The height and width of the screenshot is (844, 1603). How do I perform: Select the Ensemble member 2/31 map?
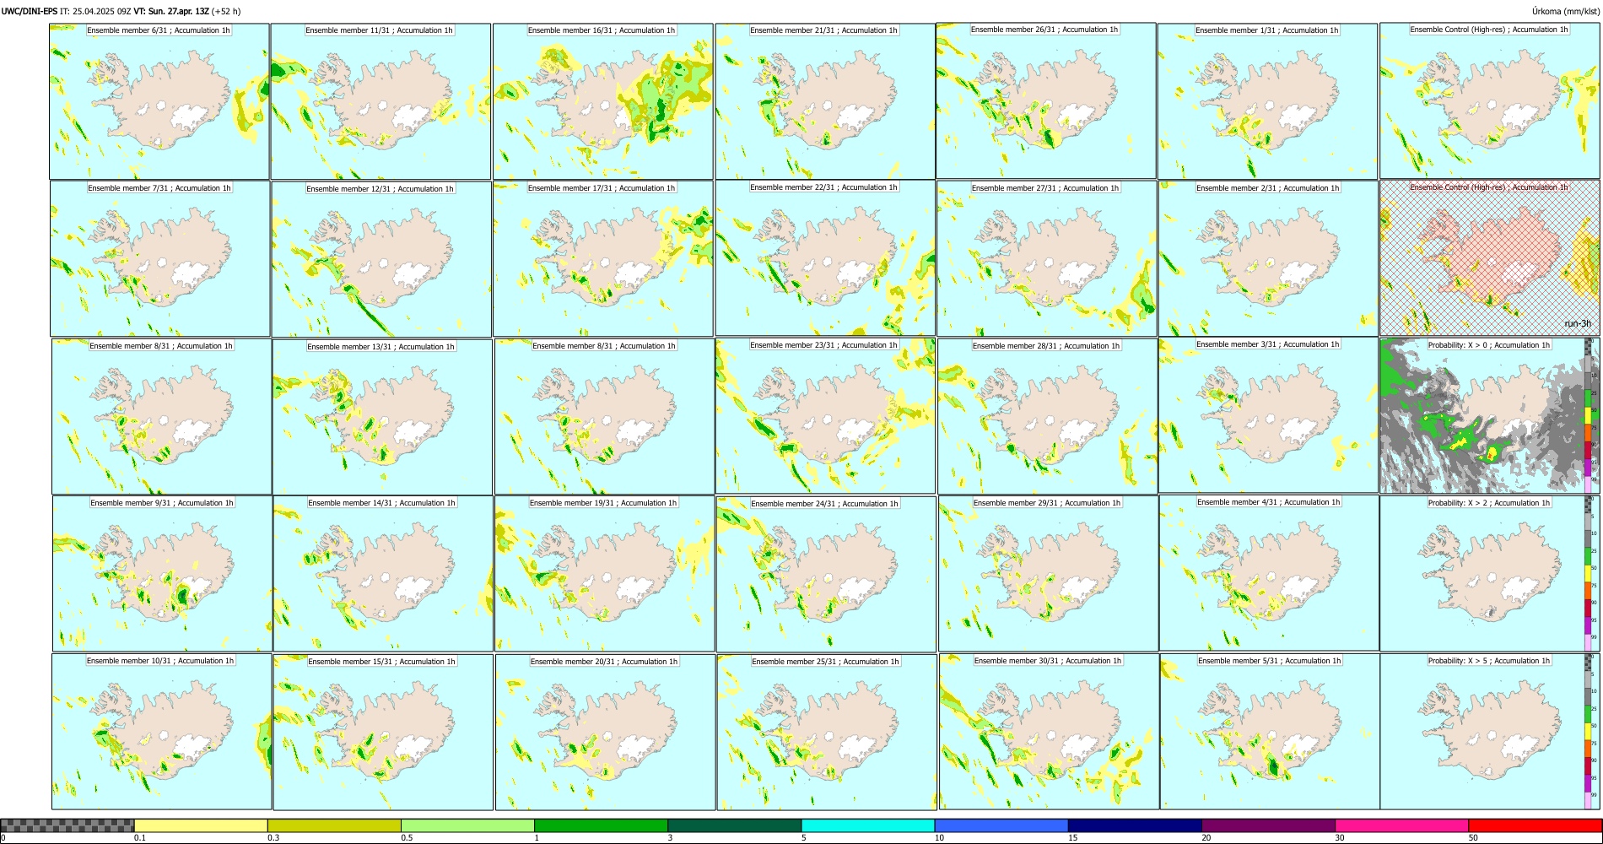pyautogui.click(x=1268, y=258)
